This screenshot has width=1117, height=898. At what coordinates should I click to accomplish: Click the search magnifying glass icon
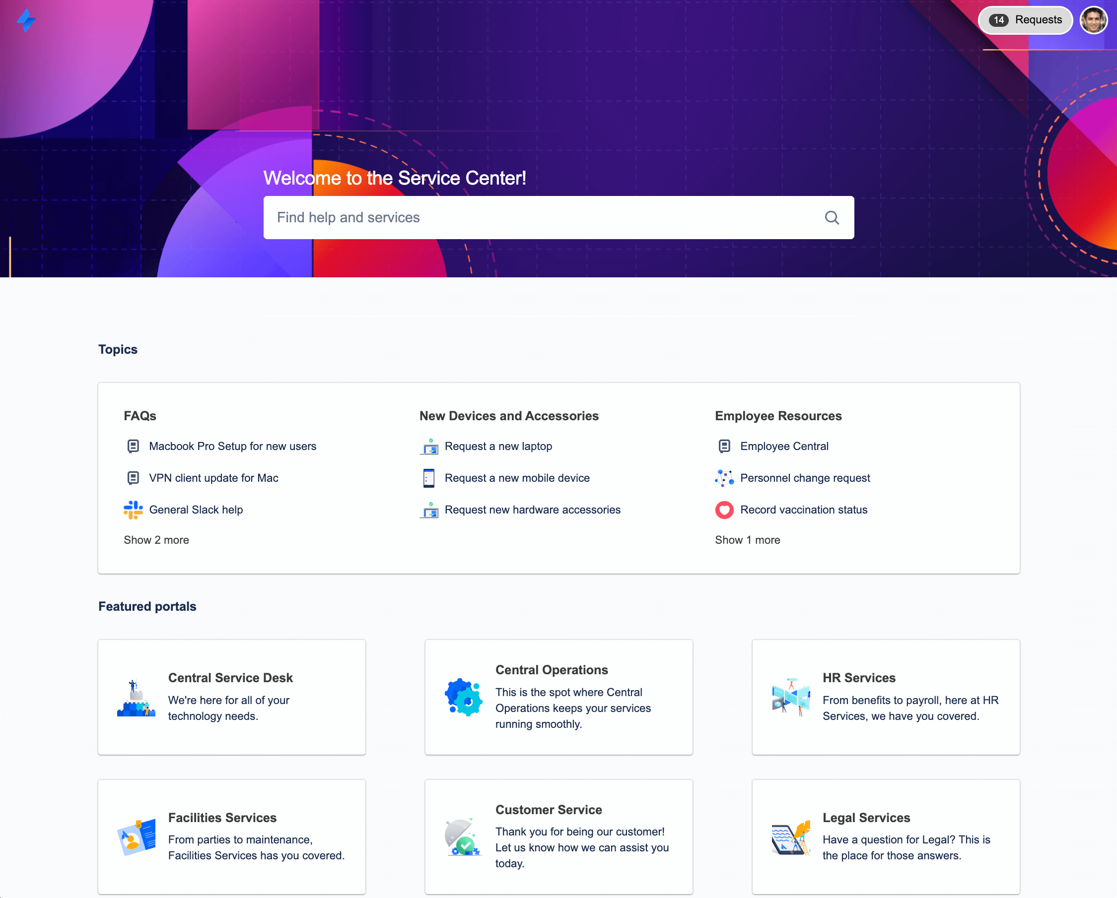click(x=832, y=217)
